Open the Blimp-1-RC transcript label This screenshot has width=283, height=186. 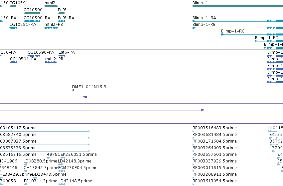click(x=233, y=31)
